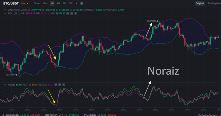Click the low price 37558.00

pyautogui.click(x=64, y=10)
